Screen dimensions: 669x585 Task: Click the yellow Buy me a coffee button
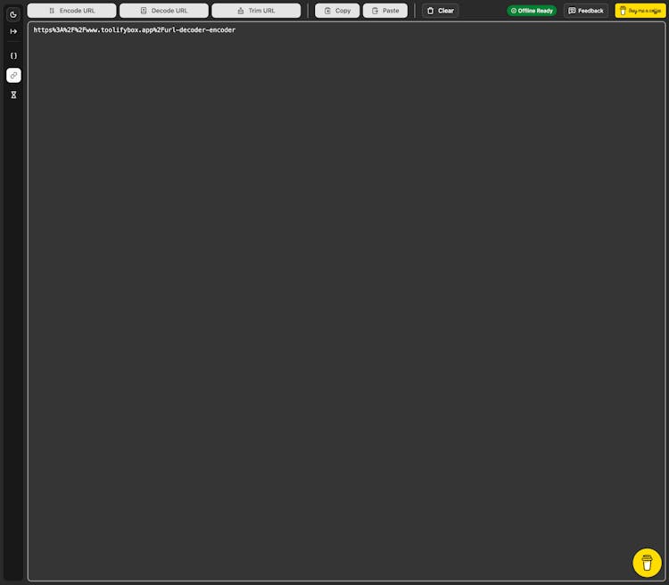tap(640, 11)
